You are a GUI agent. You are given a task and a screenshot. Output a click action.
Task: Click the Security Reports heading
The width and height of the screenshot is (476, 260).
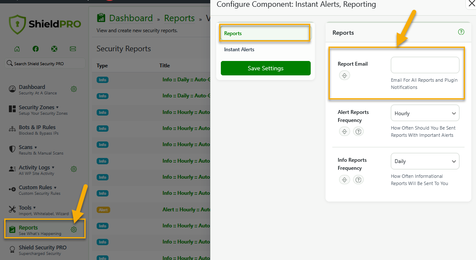[x=123, y=49]
